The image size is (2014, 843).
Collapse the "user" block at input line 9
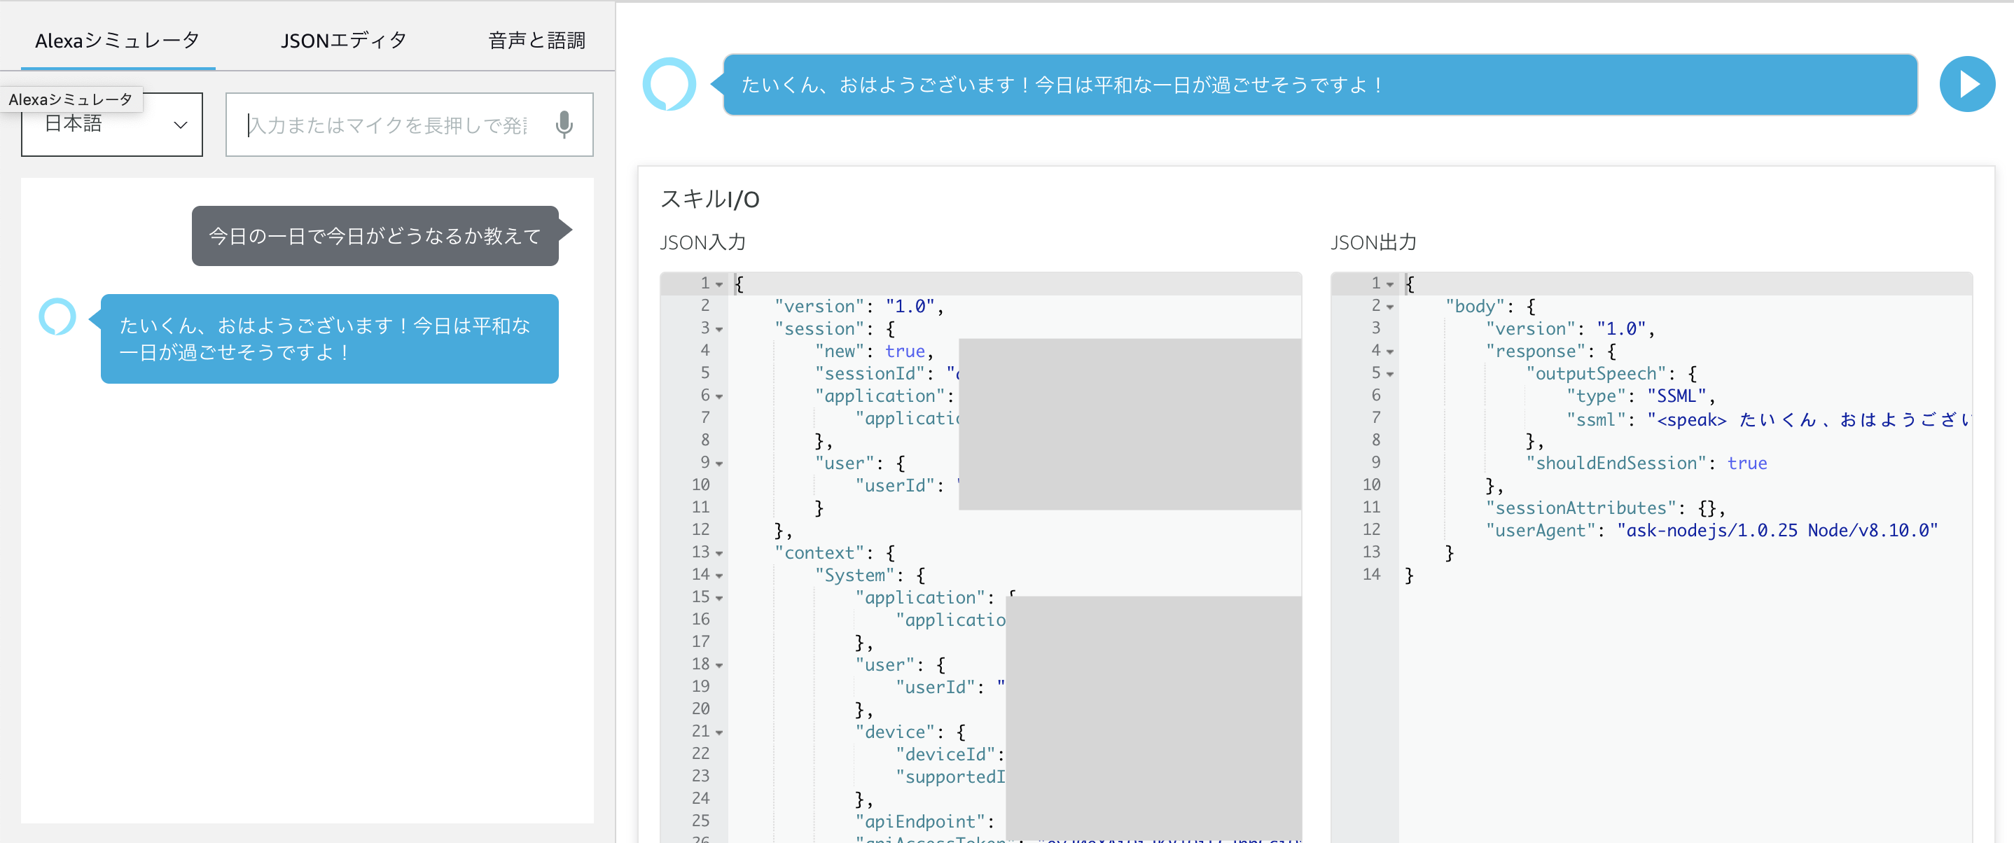click(x=719, y=464)
